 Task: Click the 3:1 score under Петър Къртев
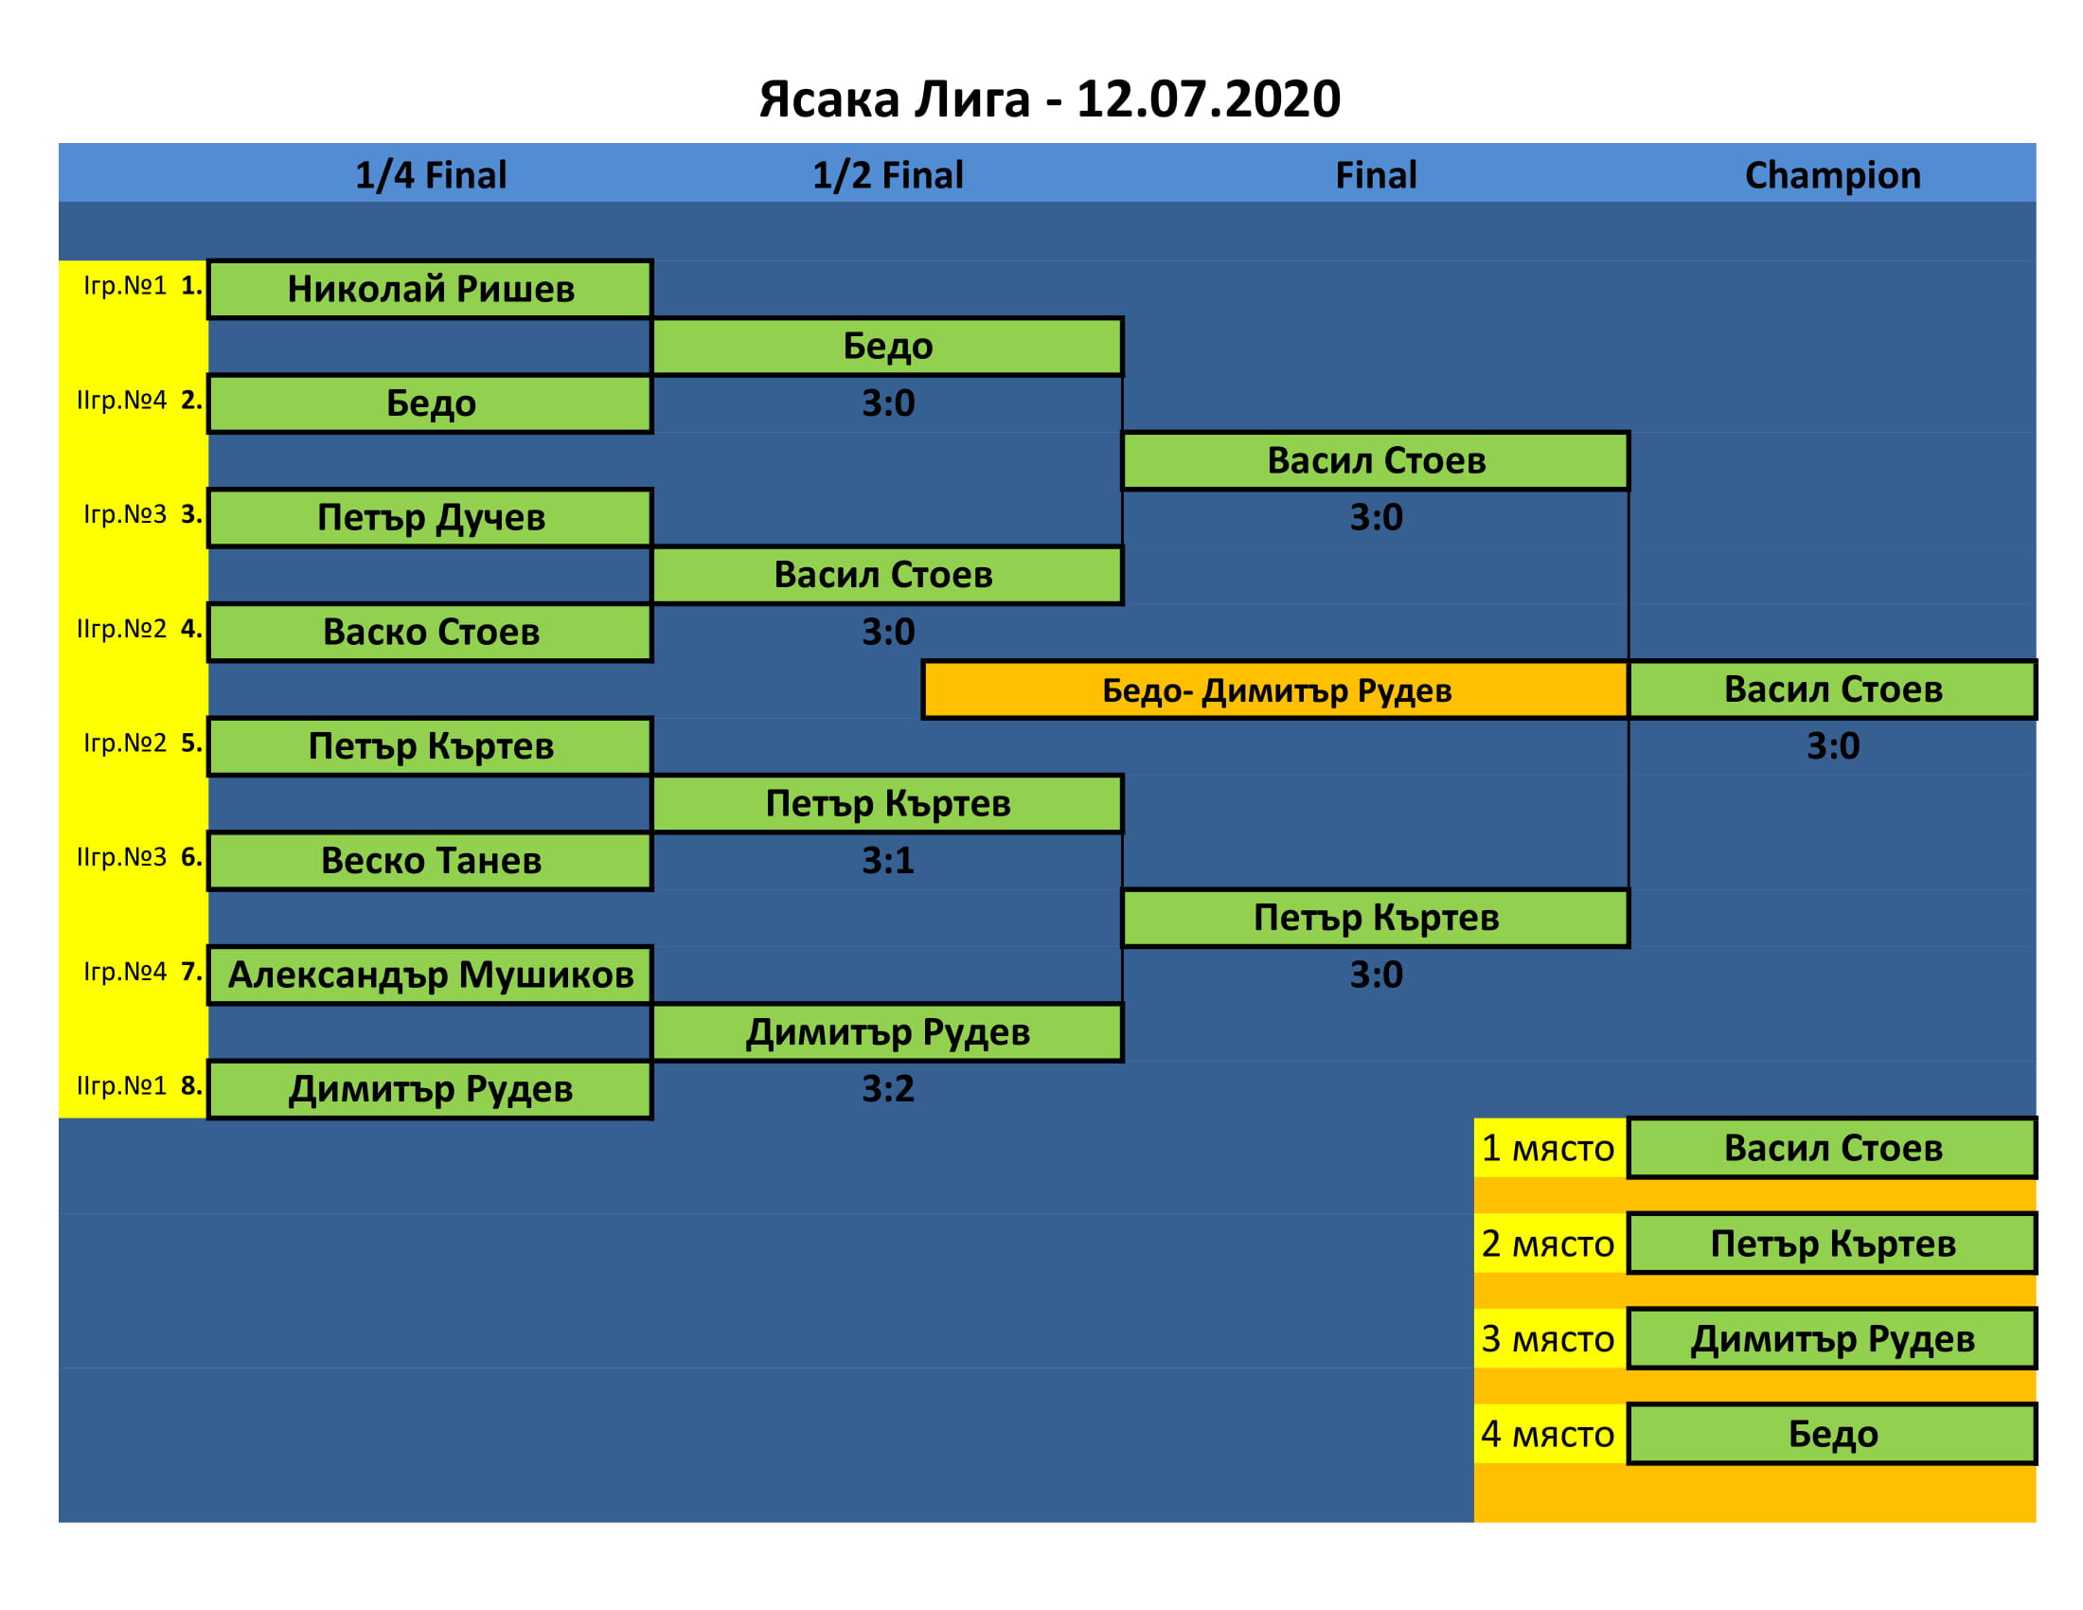click(887, 861)
